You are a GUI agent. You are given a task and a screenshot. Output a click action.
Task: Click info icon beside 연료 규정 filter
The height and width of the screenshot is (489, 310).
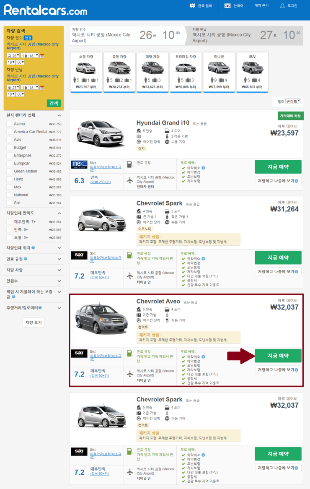[26, 259]
